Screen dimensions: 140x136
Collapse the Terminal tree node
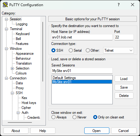point(7,29)
